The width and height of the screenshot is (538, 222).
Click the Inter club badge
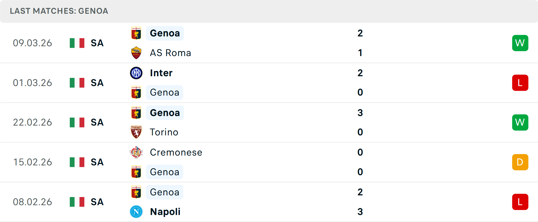click(136, 73)
